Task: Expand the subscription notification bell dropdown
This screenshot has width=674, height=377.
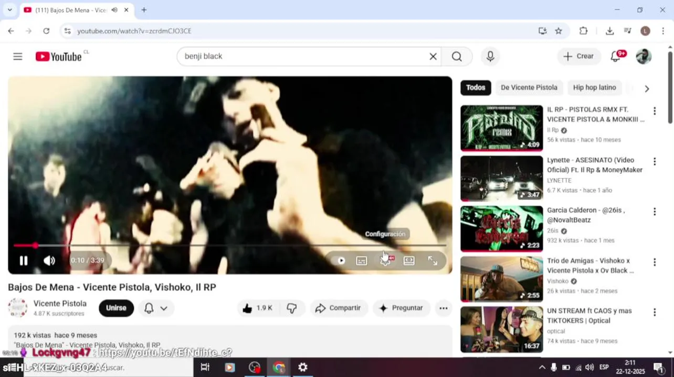Action: pyautogui.click(x=156, y=308)
